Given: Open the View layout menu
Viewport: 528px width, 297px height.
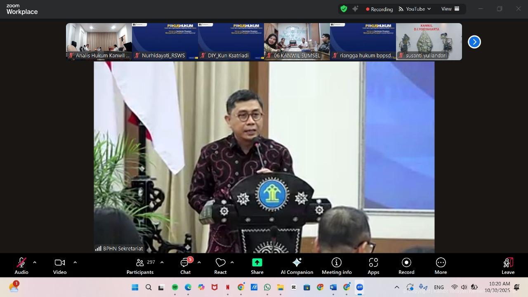Looking at the screenshot, I should point(450,9).
